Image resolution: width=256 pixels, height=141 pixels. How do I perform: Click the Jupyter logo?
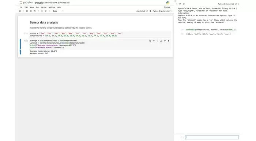26,3
